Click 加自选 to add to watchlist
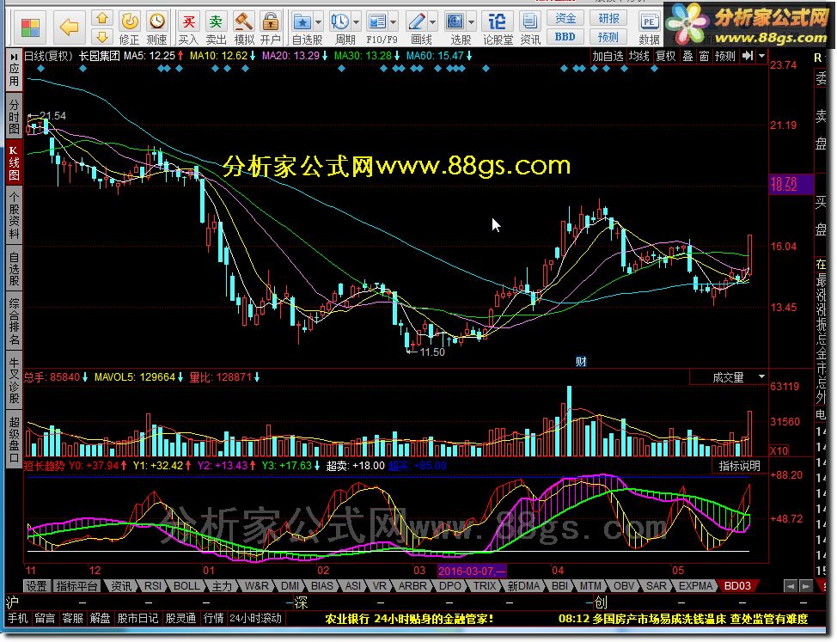The image size is (837, 642). click(608, 56)
